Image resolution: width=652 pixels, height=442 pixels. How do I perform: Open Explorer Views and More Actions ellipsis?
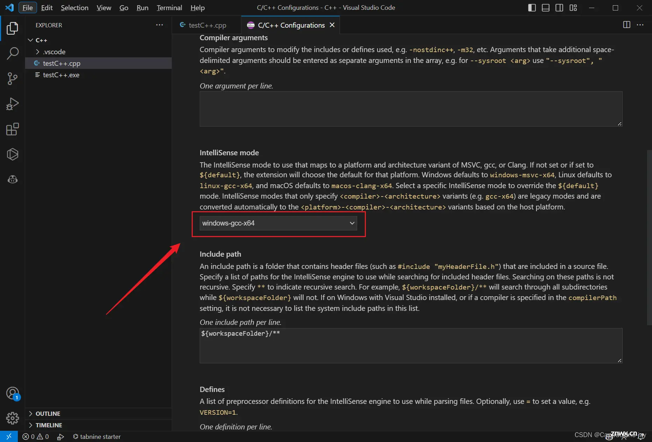(x=160, y=25)
